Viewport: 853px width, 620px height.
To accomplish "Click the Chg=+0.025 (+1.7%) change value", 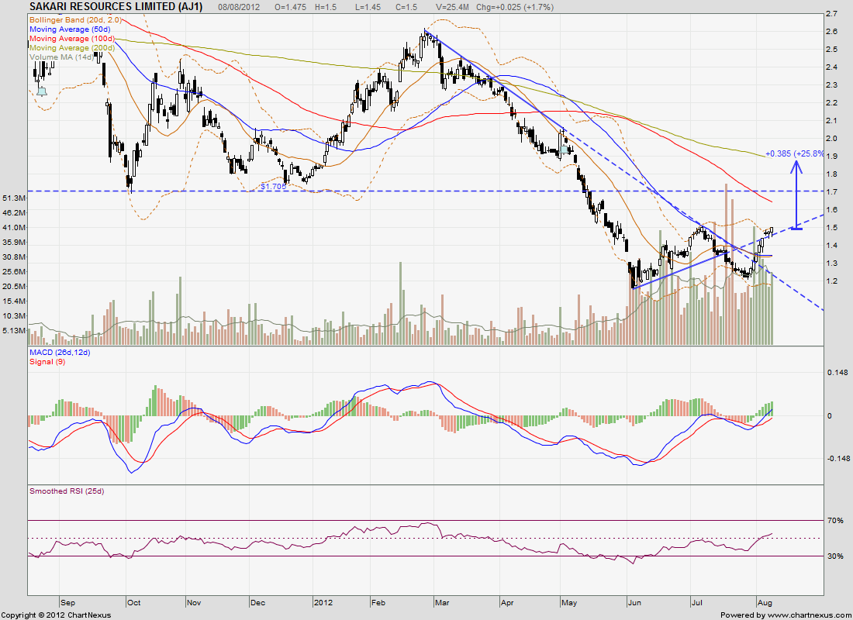I will click(515, 7).
